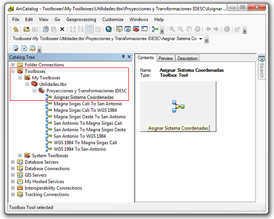Open the Python window icon
Image resolution: width=274 pixels, height=219 pixels.
[x=144, y=29]
